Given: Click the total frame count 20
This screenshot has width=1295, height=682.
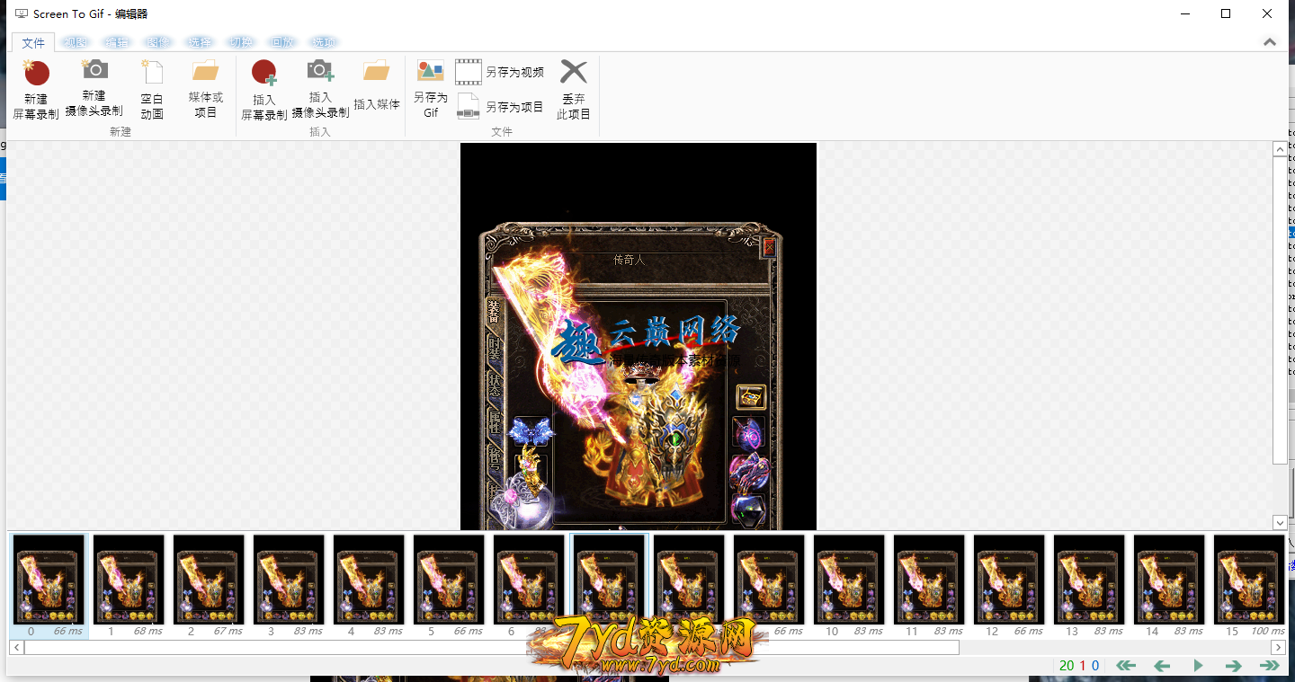Looking at the screenshot, I should [x=1067, y=666].
